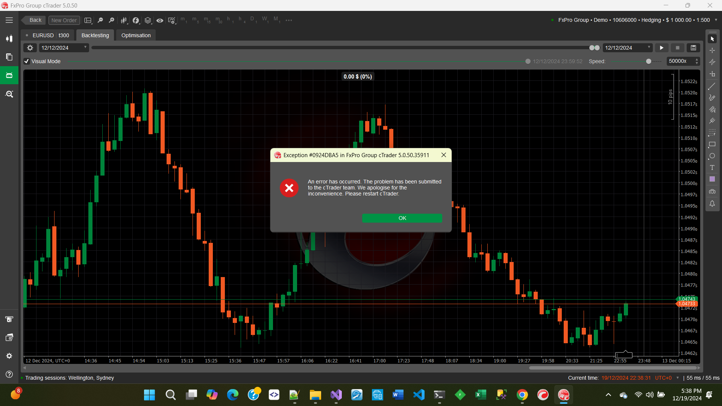Select the ellipse shape tool
Screen dimensions: 722x406
[x=712, y=156]
